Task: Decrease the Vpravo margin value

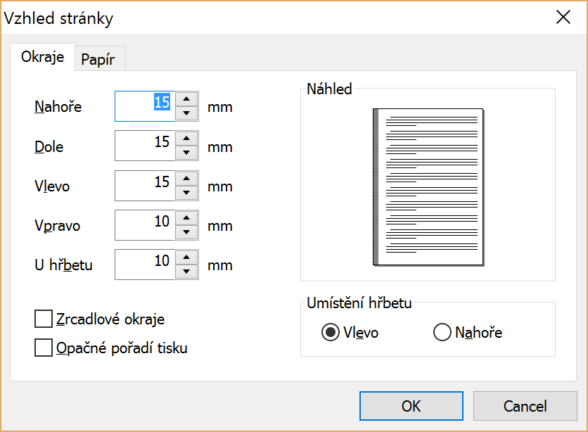Action: (x=186, y=231)
